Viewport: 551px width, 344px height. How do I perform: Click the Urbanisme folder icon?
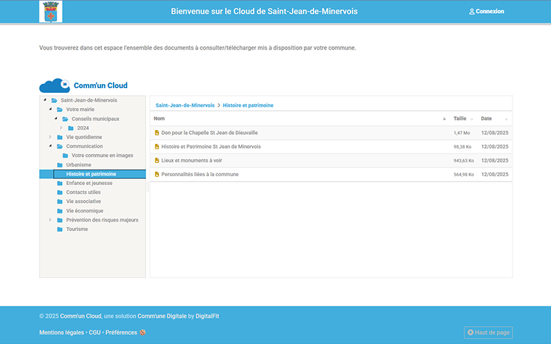[60, 165]
